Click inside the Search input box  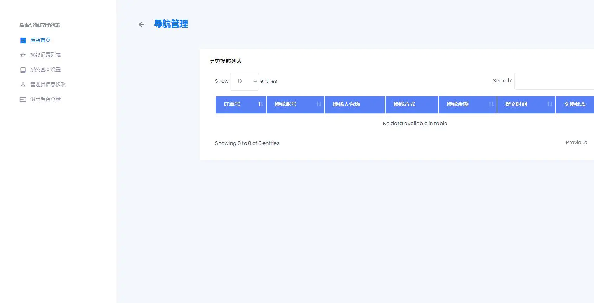tap(554, 81)
